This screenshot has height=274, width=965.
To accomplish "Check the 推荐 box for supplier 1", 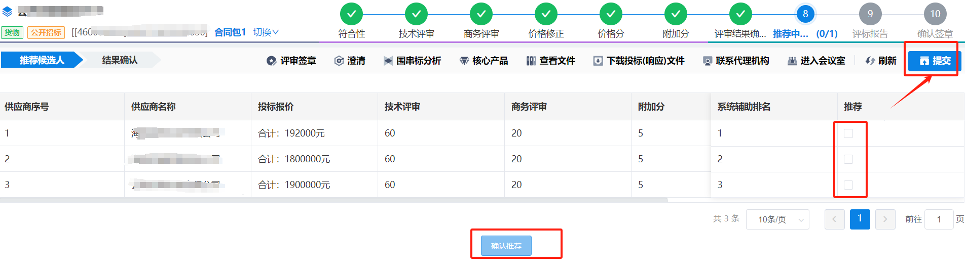I will tap(848, 133).
